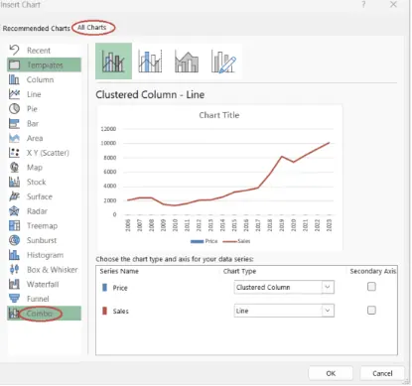Choose the Radar chart icon
412x386 pixels.
pos(14,210)
